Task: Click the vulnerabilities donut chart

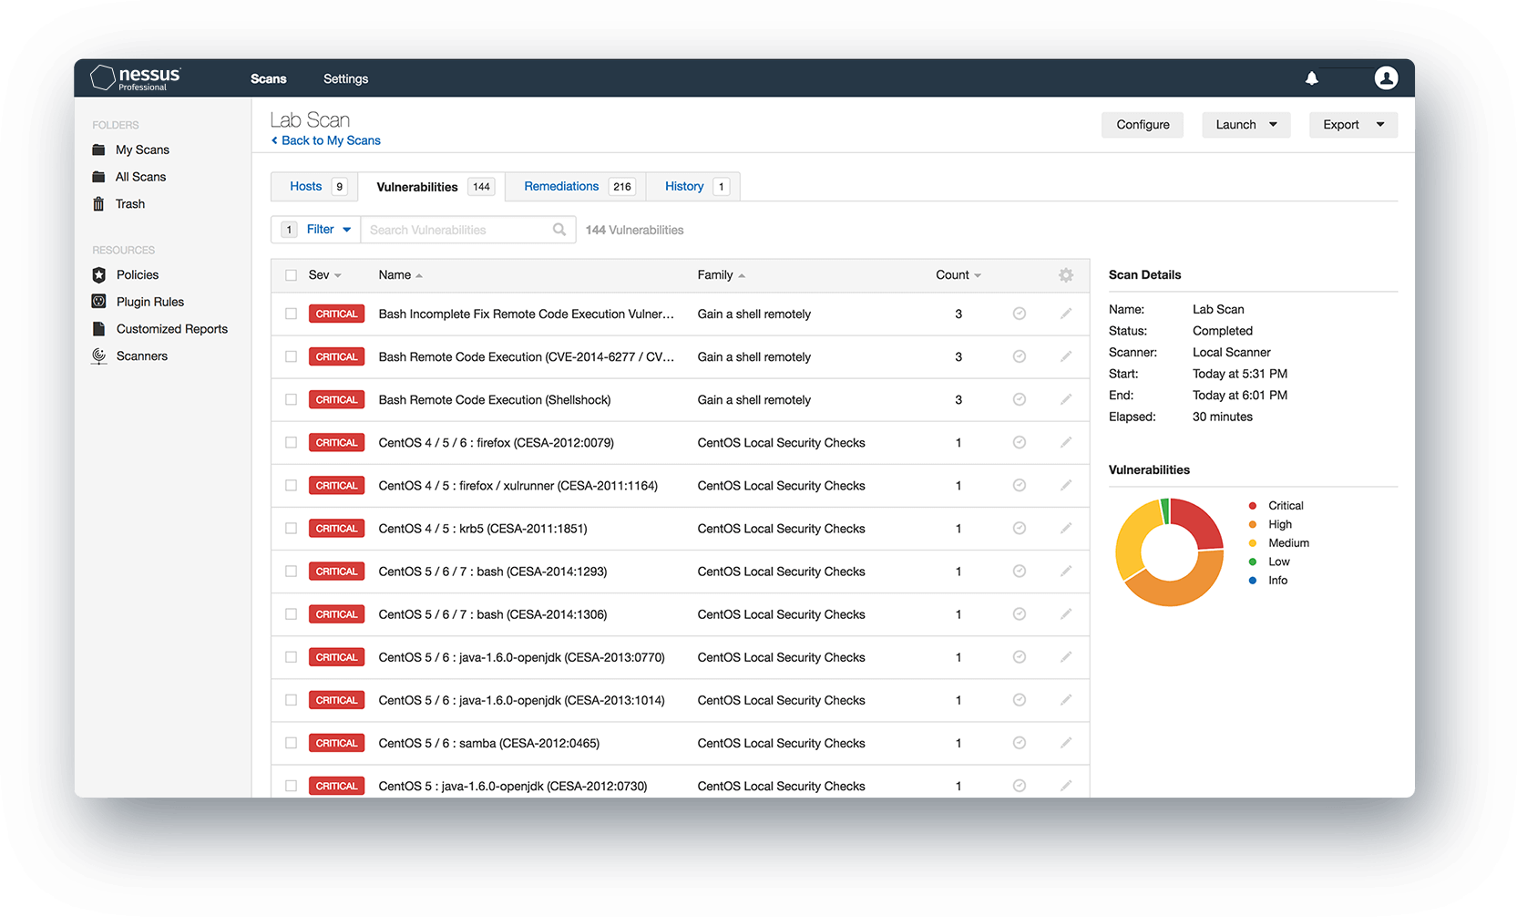Action: click(1169, 551)
